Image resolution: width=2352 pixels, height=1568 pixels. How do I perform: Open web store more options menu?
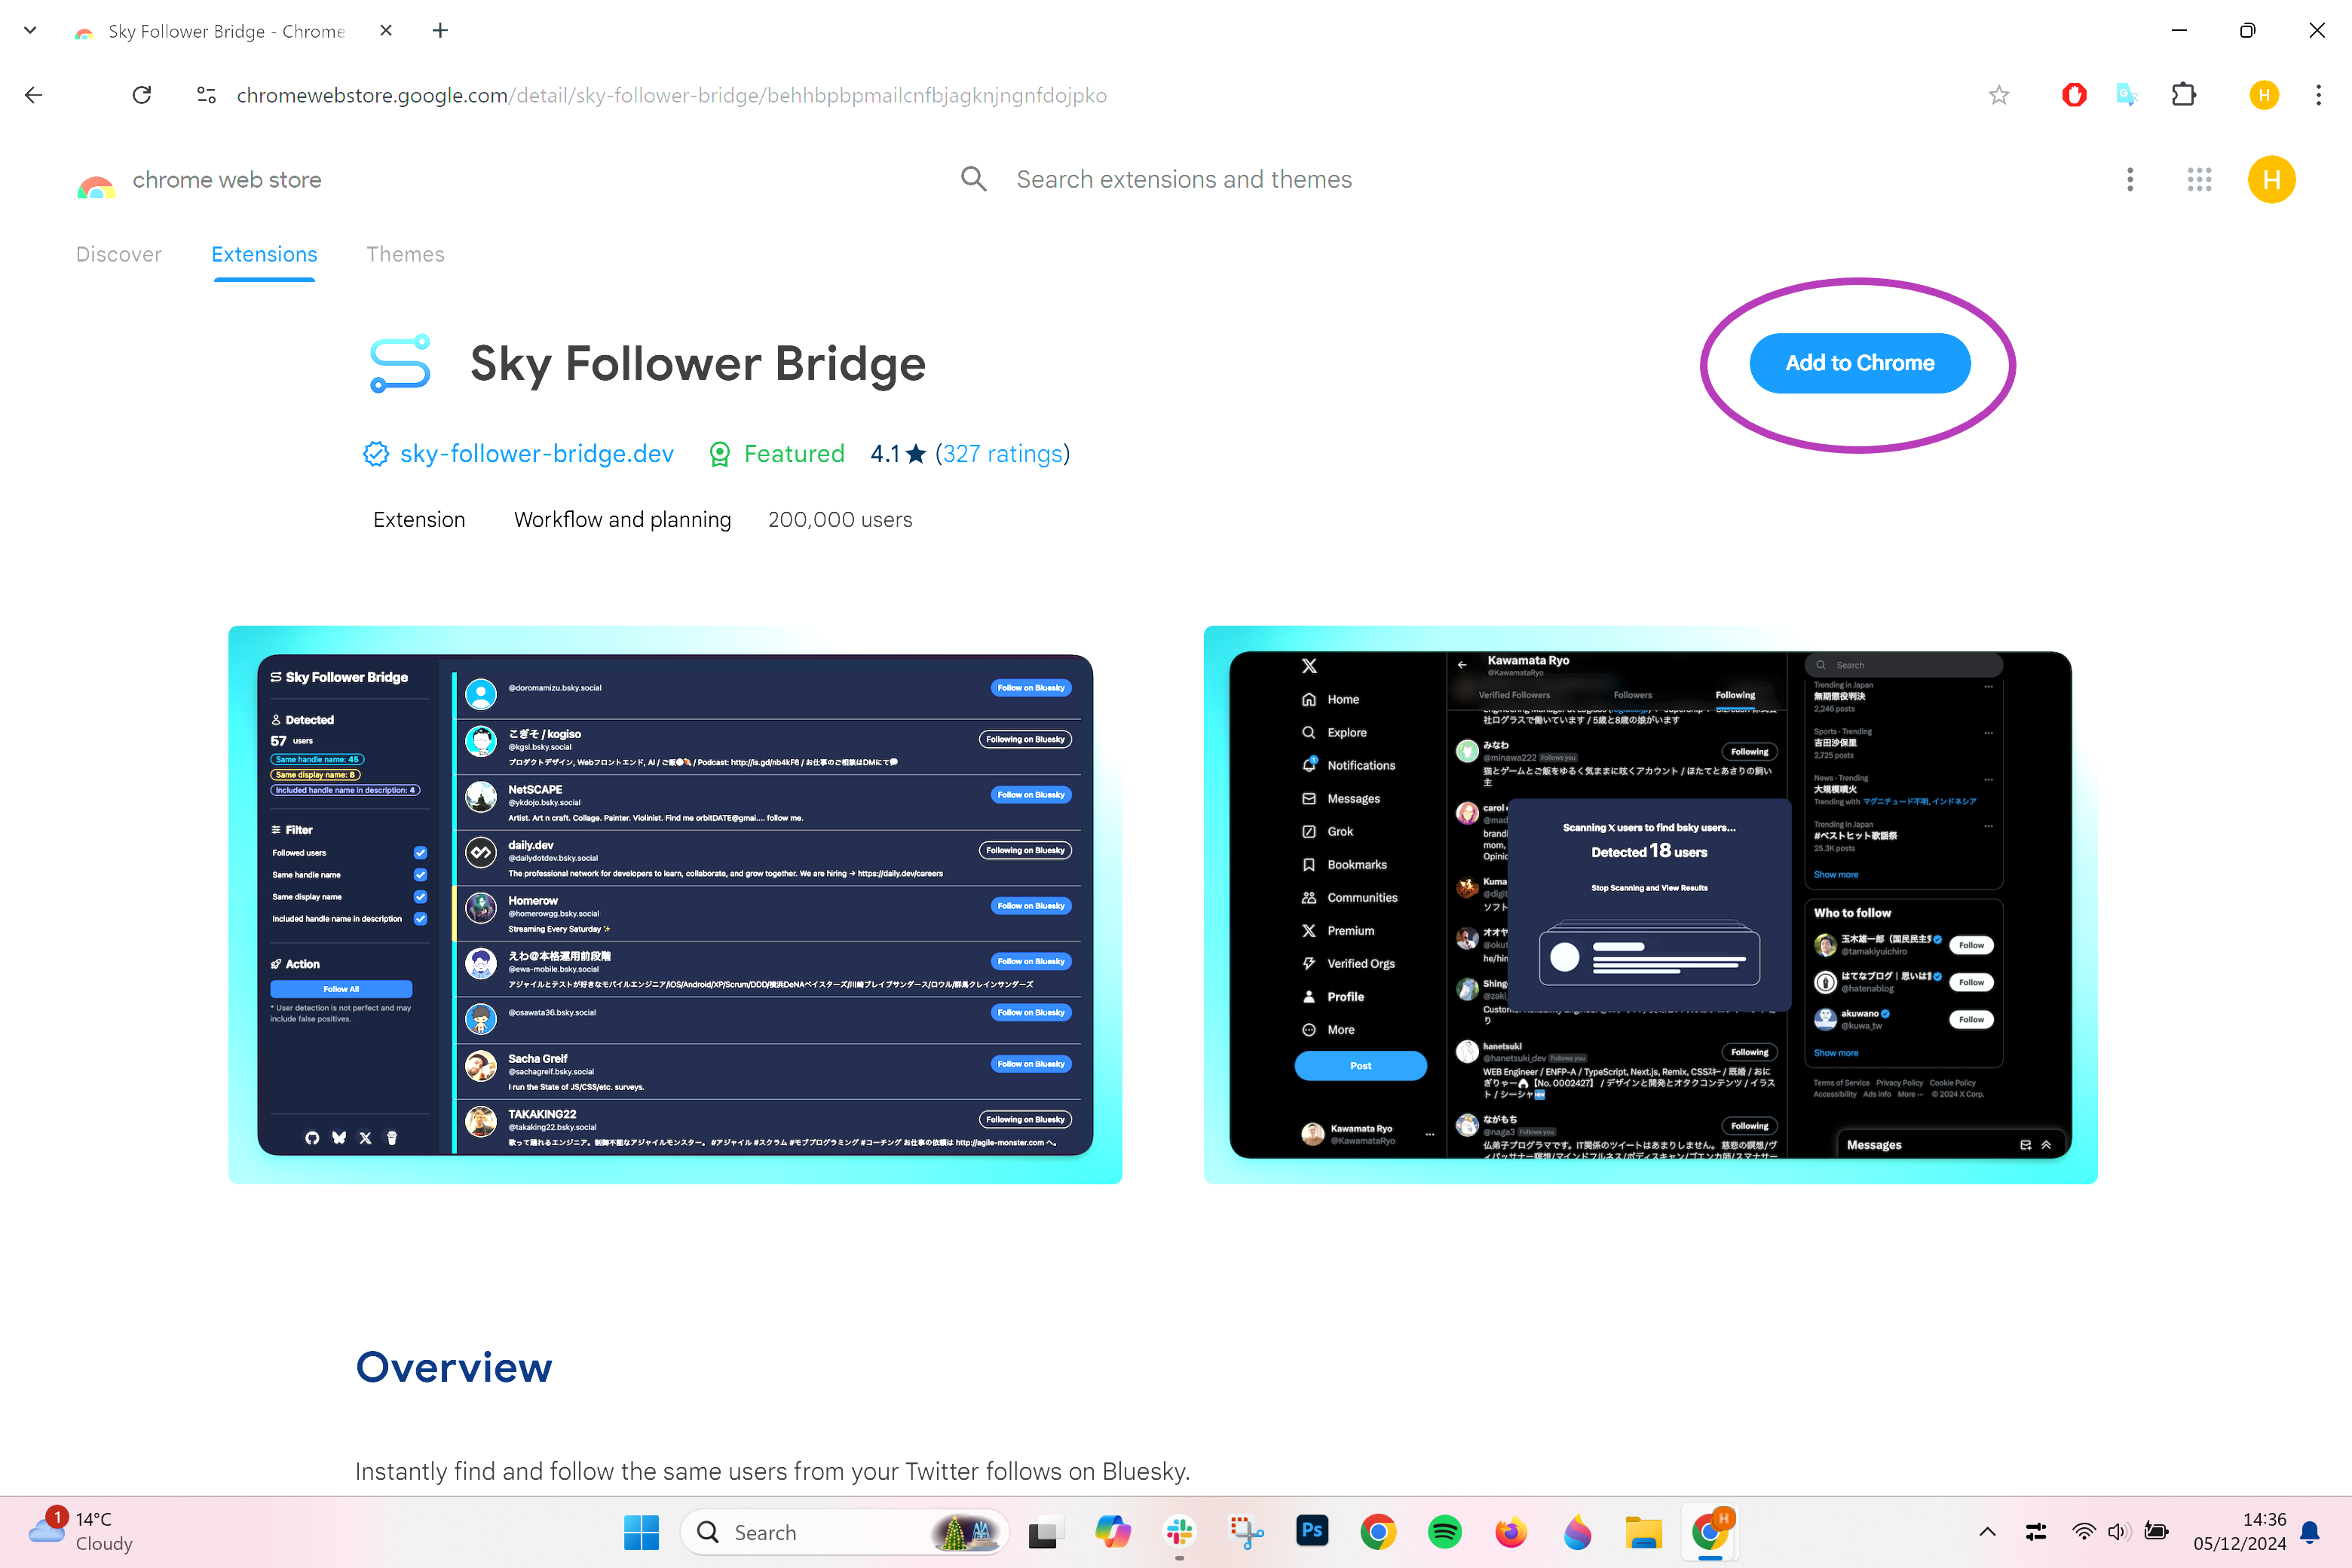pyautogui.click(x=2130, y=179)
